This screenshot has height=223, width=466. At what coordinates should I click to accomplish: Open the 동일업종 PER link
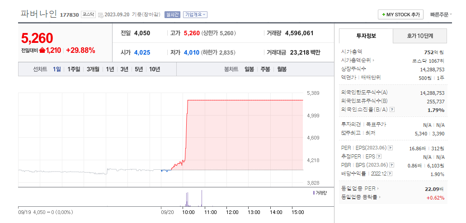(x=359, y=189)
